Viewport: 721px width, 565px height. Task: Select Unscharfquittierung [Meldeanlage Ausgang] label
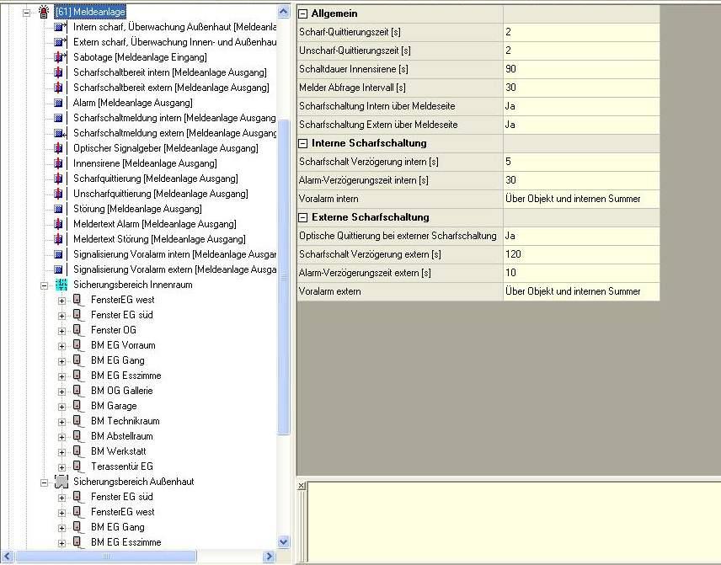coord(161,194)
